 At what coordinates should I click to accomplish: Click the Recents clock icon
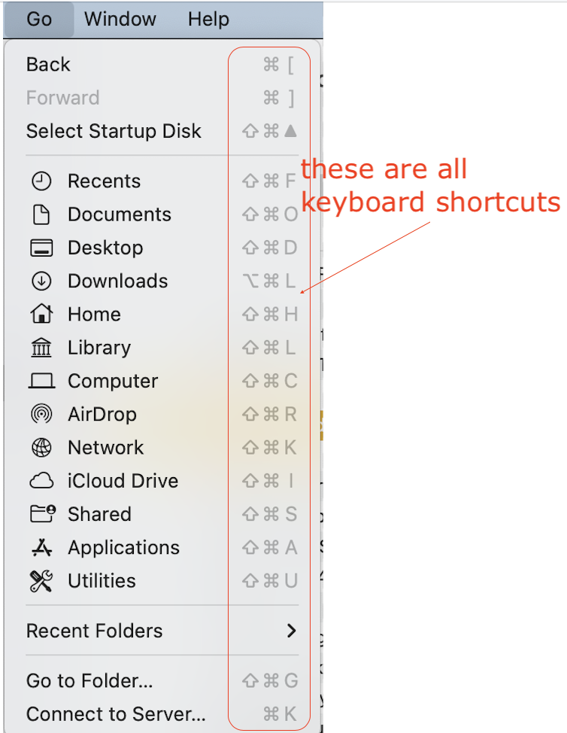click(x=41, y=181)
